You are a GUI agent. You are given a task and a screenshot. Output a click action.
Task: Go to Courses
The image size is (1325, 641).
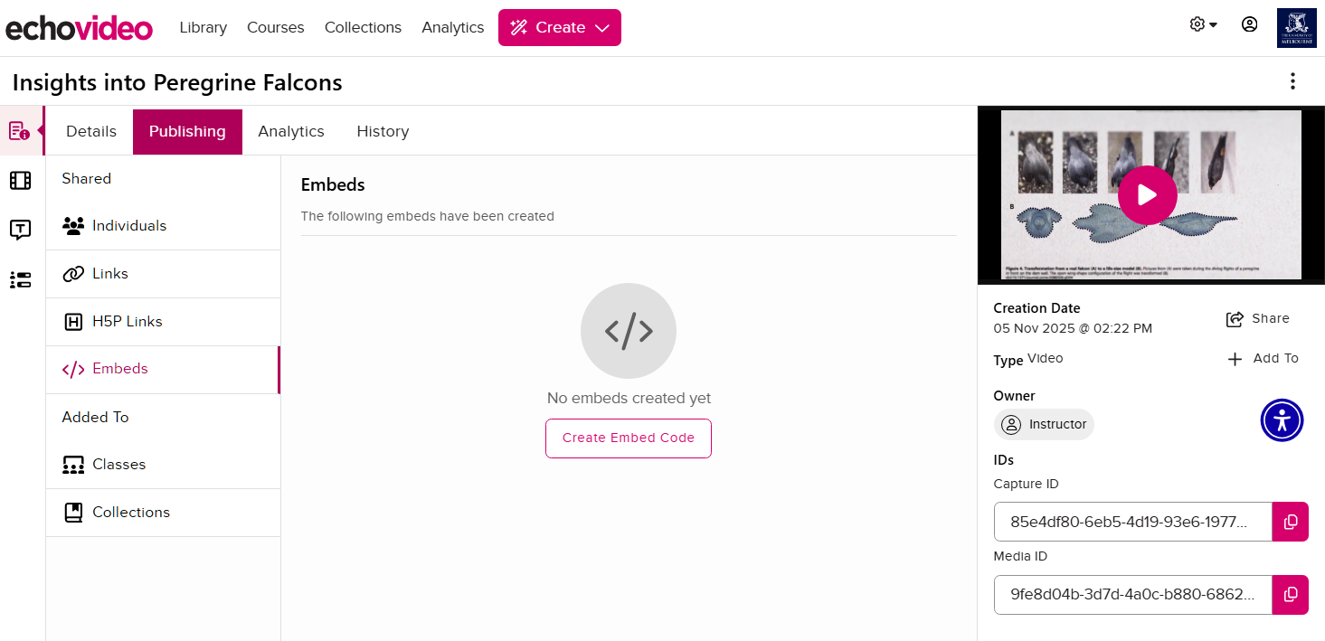click(275, 28)
